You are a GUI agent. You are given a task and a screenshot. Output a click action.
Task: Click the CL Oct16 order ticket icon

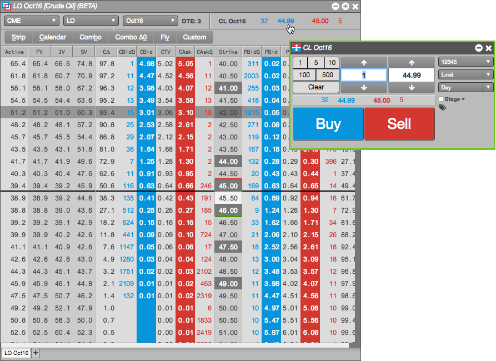[297, 48]
